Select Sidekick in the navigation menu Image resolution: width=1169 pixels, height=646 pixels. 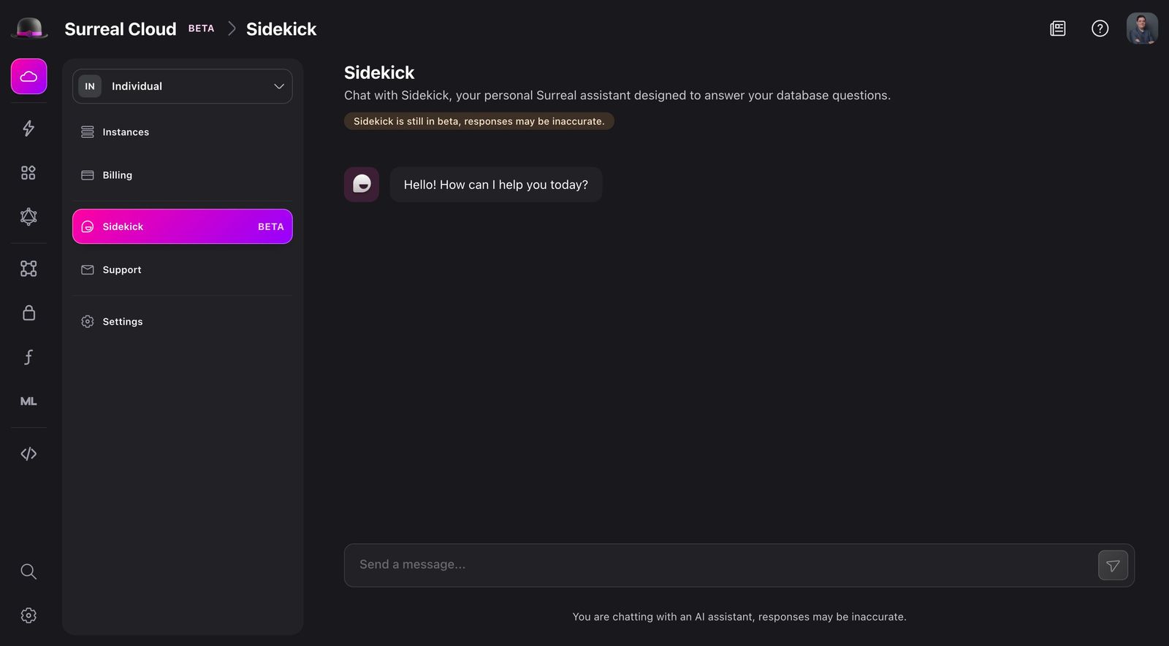pyautogui.click(x=182, y=226)
